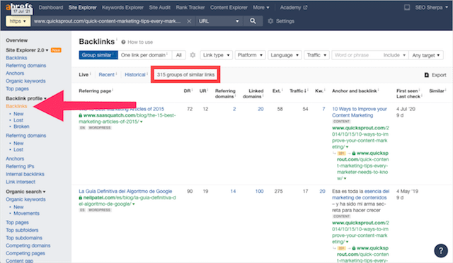This screenshot has width=453, height=263.
Task: Open Rank Tracker
Action: point(190,7)
